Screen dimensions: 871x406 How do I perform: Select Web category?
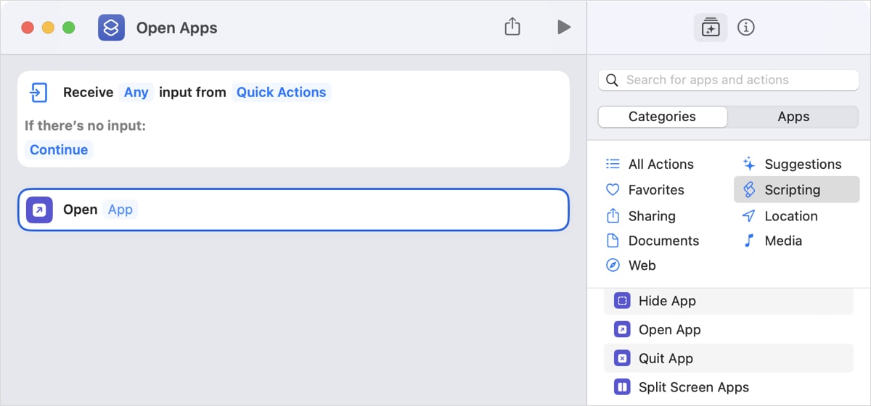pyautogui.click(x=642, y=265)
